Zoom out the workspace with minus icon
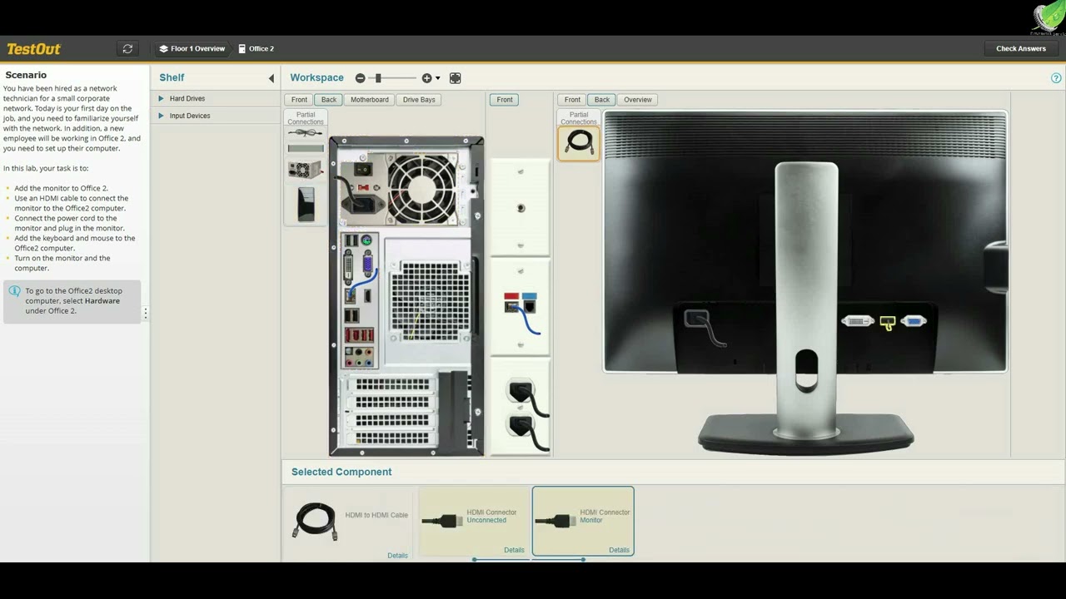The image size is (1066, 599). coord(360,78)
